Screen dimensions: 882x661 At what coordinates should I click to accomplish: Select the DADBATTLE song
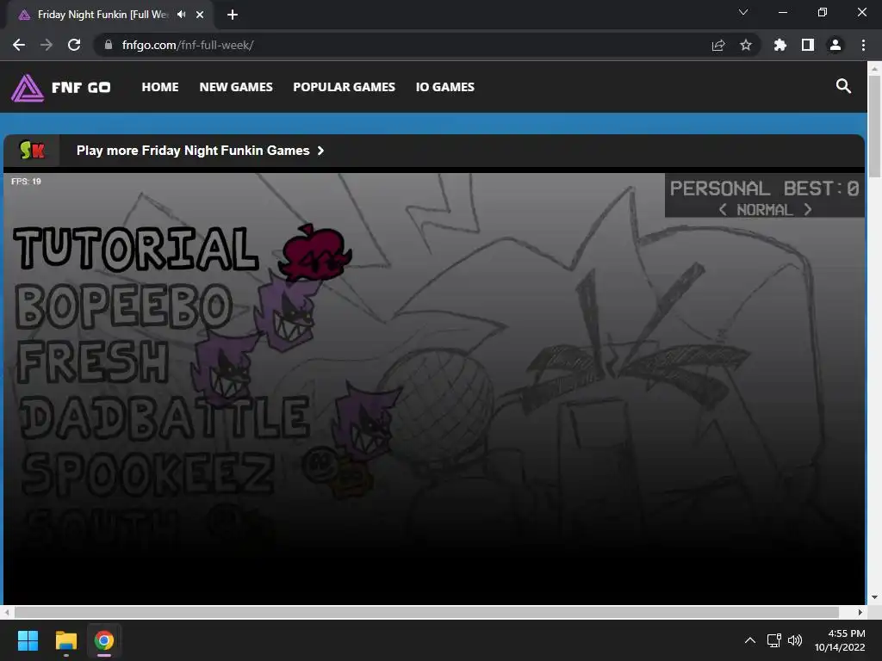click(165, 417)
